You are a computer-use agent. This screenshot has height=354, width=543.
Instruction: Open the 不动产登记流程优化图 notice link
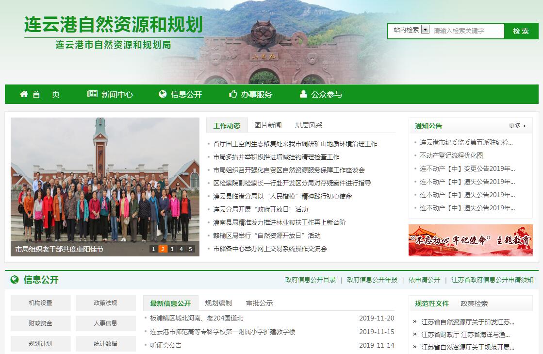(x=451, y=155)
